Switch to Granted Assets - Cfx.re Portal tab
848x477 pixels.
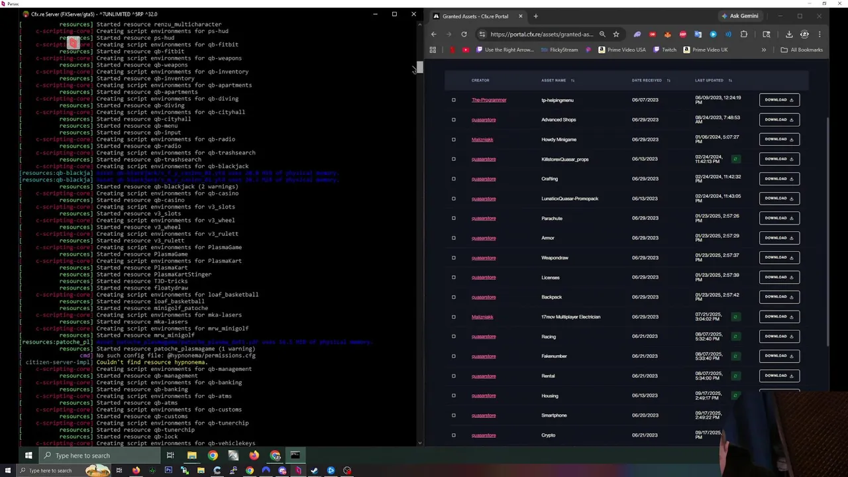click(476, 16)
